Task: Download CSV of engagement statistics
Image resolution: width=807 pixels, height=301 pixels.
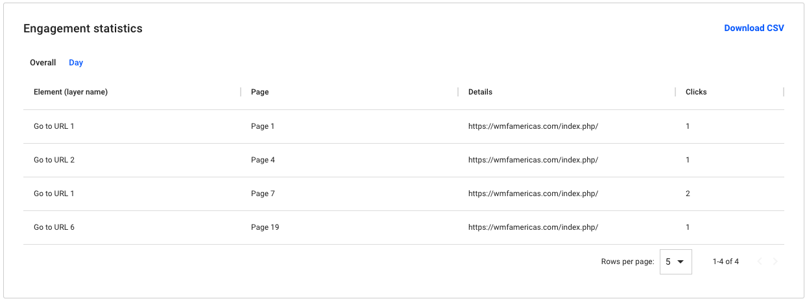Action: [754, 28]
